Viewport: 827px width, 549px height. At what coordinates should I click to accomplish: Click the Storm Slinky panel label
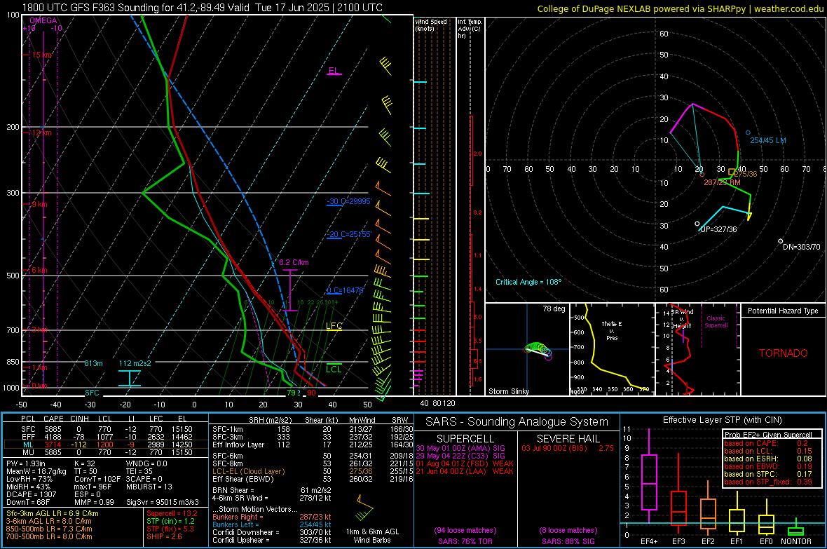[x=508, y=391]
